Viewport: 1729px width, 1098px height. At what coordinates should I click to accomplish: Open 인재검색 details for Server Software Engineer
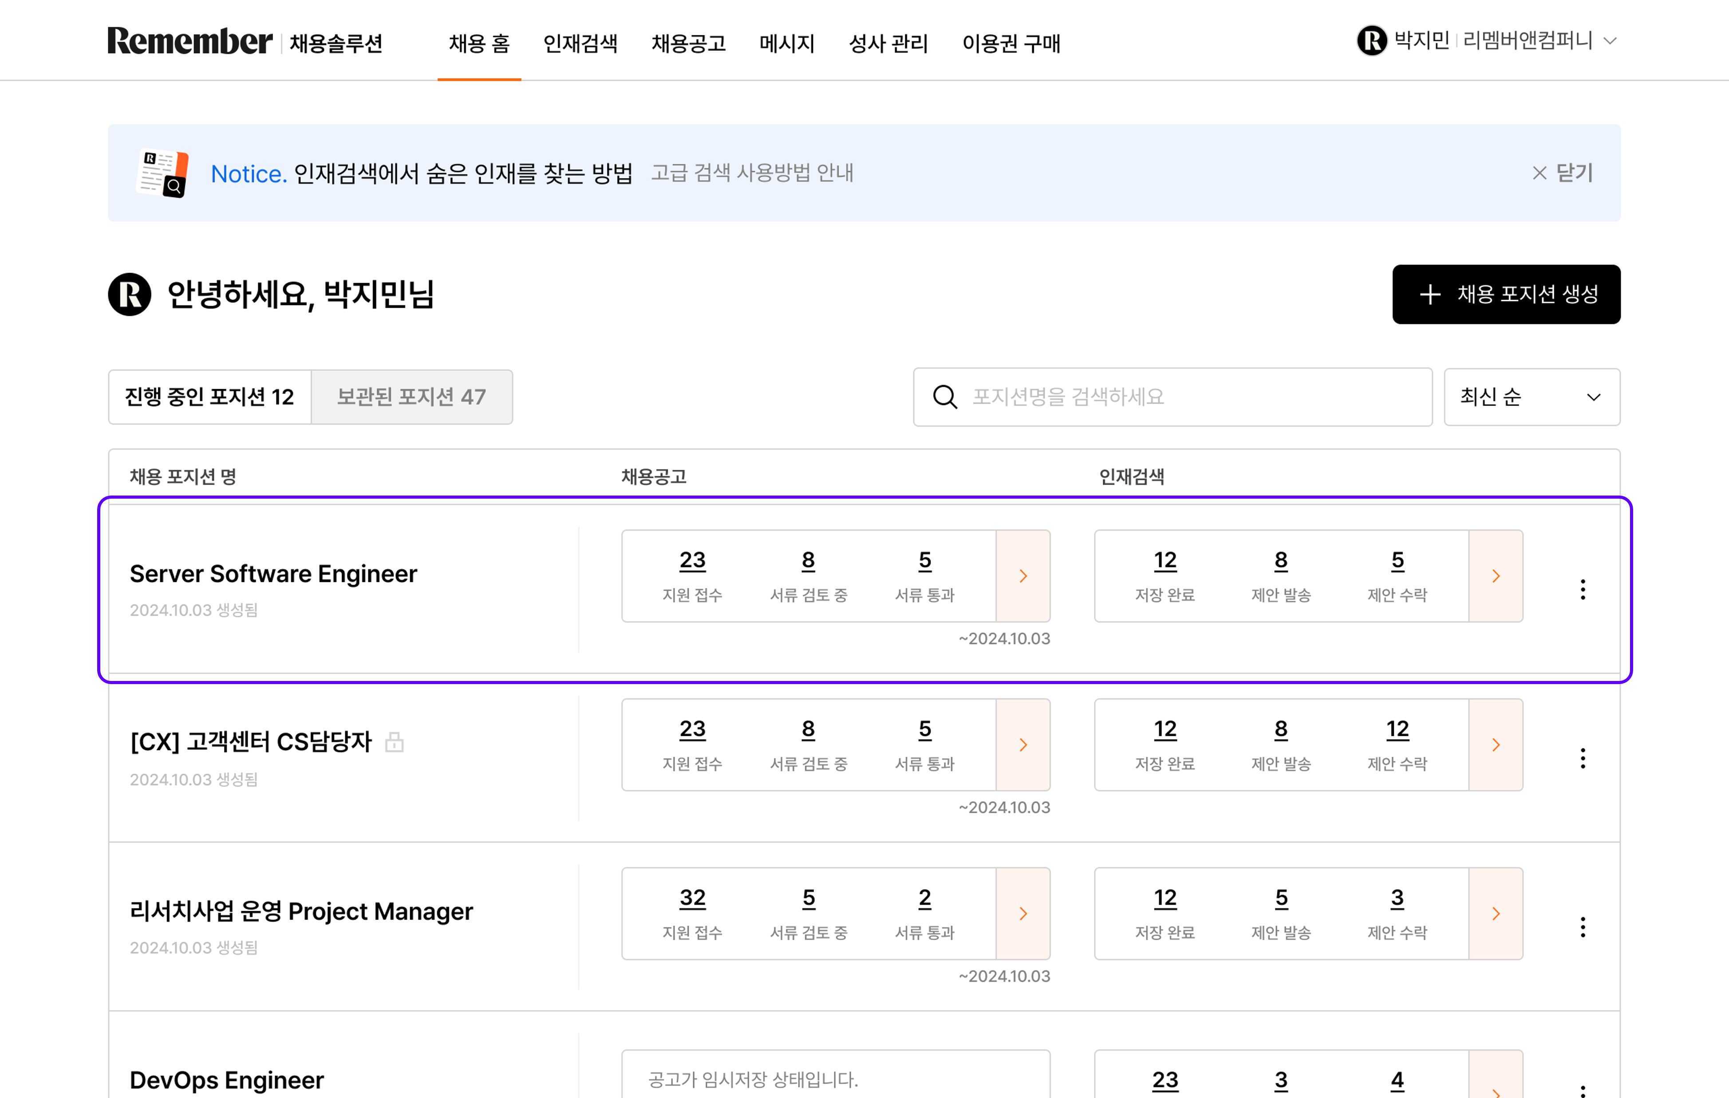coord(1496,575)
